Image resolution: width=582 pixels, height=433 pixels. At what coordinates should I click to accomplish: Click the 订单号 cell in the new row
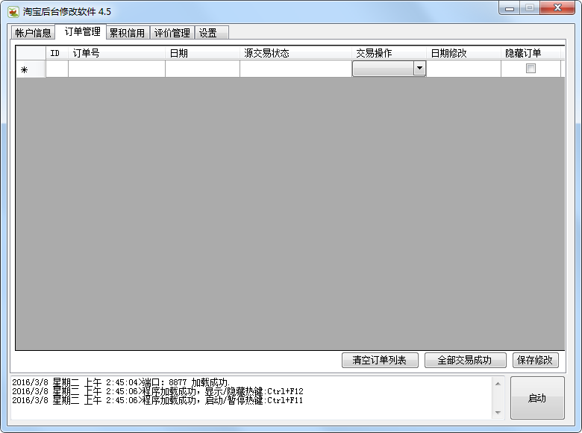click(x=116, y=69)
